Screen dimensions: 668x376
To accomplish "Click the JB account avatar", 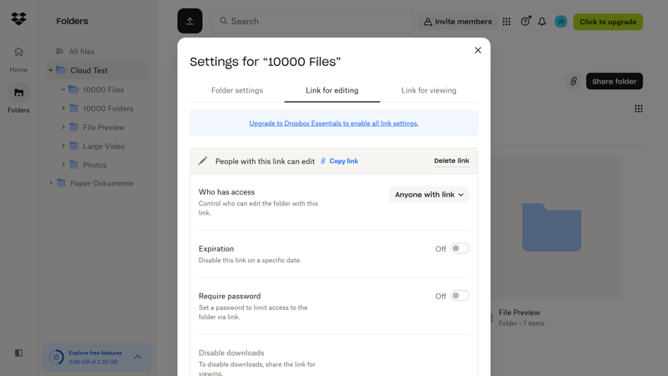I will point(560,22).
